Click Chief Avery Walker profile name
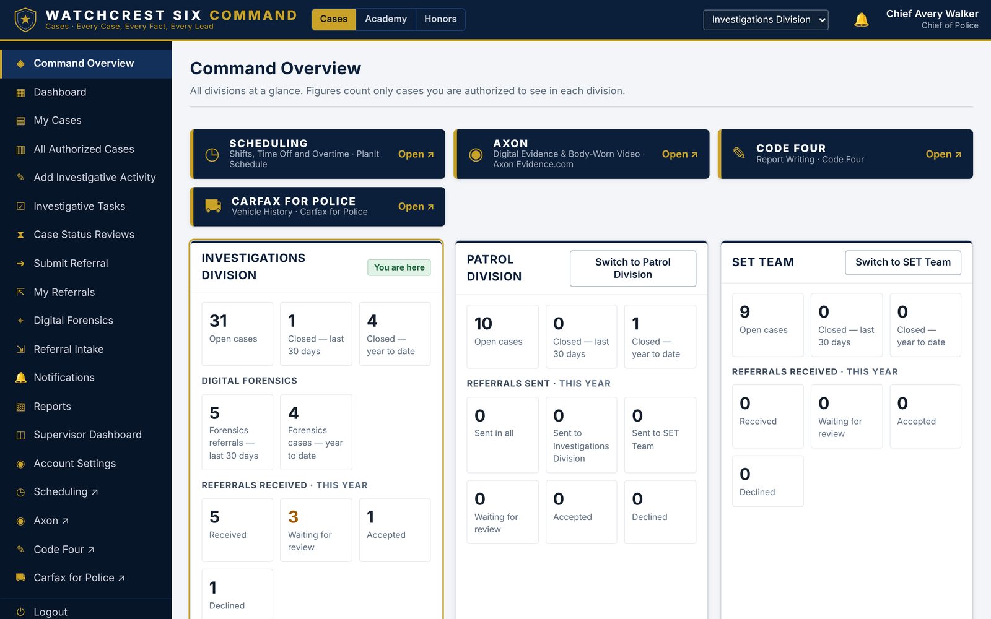 [x=932, y=14]
